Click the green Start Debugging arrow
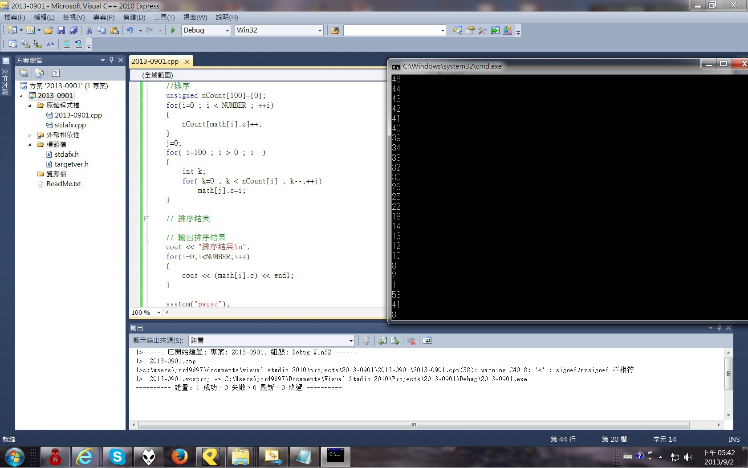The height and width of the screenshot is (468, 748). click(x=173, y=30)
